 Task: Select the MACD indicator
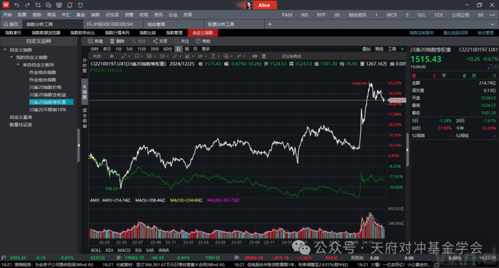coord(124,250)
